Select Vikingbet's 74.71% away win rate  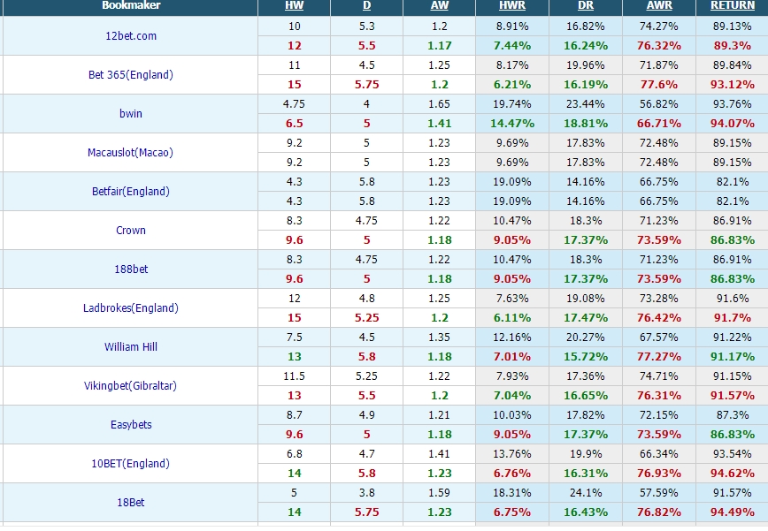click(659, 376)
